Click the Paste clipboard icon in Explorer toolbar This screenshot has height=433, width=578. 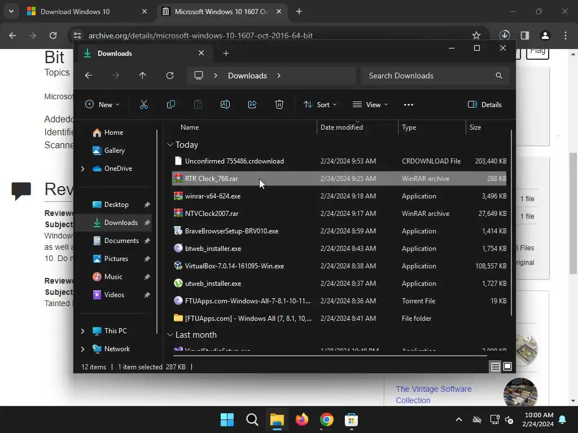click(x=198, y=104)
